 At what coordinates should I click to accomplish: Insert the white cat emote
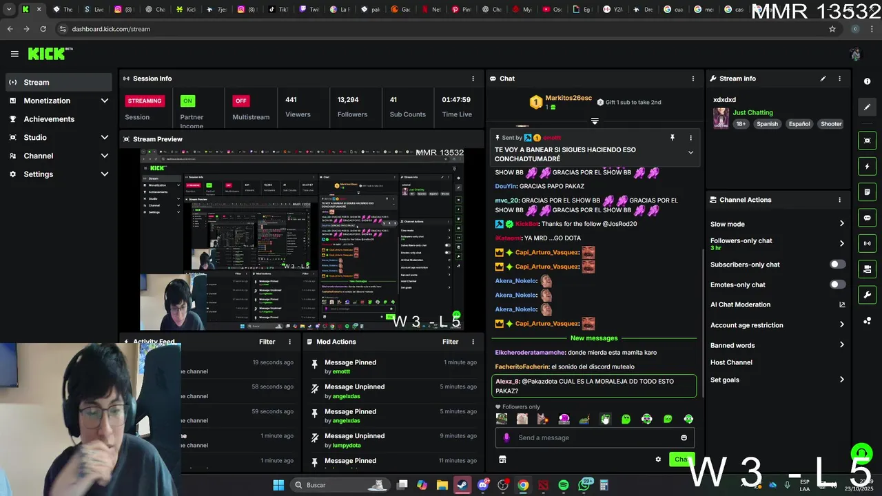point(522,419)
